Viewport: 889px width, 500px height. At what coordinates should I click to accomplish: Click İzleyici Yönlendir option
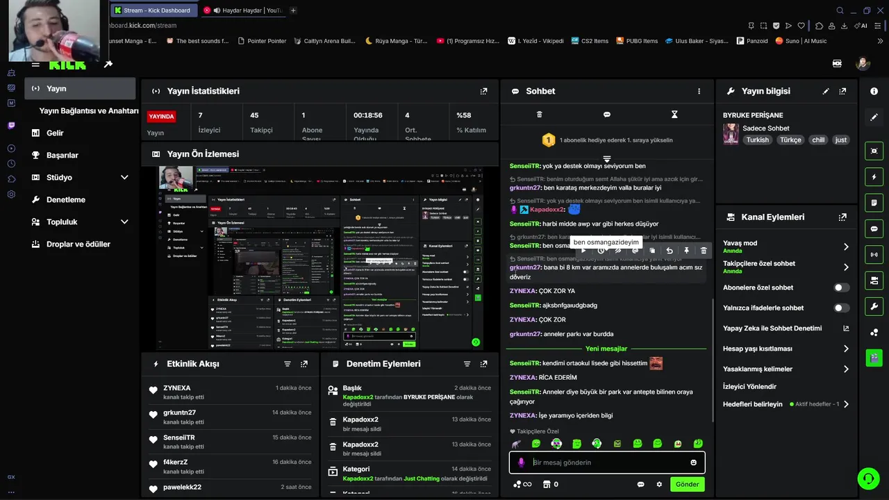749,386
